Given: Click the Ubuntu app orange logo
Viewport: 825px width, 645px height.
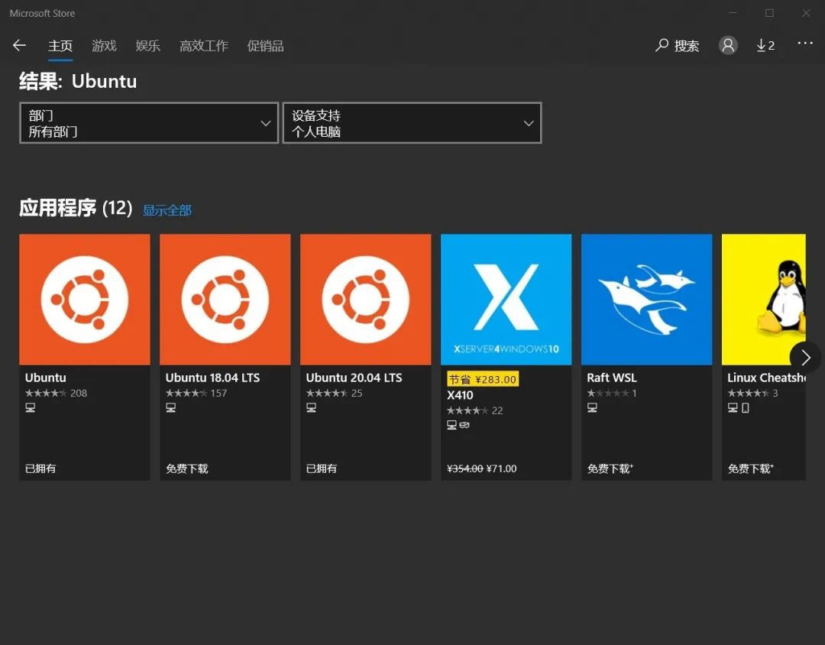Looking at the screenshot, I should 84,299.
